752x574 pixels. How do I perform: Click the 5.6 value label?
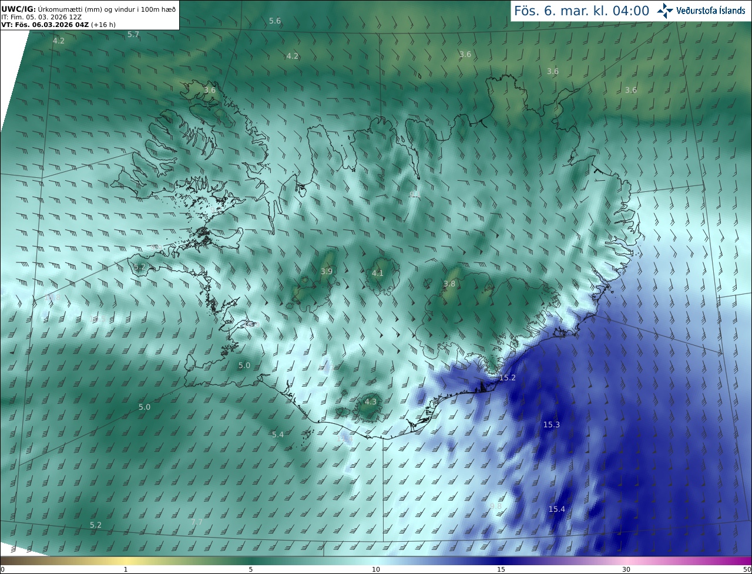[275, 21]
